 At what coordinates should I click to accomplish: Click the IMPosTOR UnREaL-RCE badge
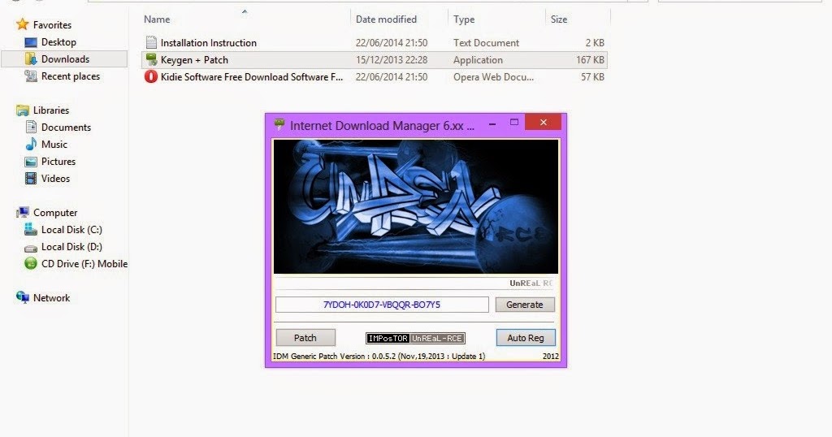(415, 338)
